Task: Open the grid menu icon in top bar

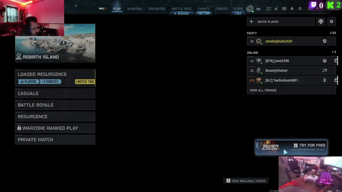Action: [x=269, y=9]
